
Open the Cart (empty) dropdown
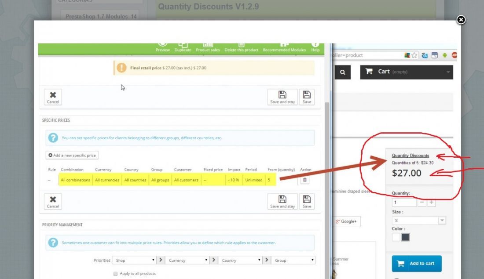(407, 72)
